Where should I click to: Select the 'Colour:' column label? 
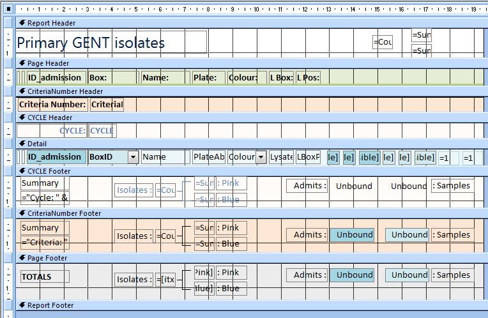(247, 77)
